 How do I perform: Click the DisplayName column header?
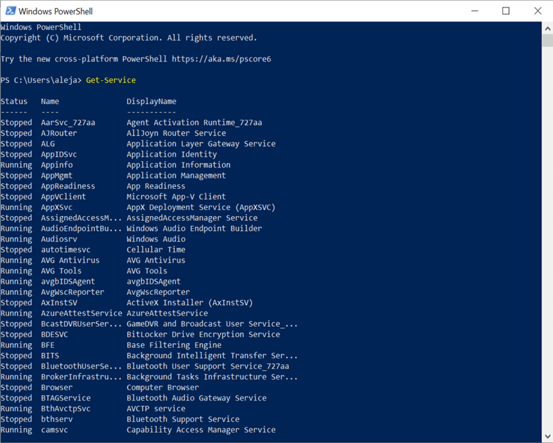151,101
